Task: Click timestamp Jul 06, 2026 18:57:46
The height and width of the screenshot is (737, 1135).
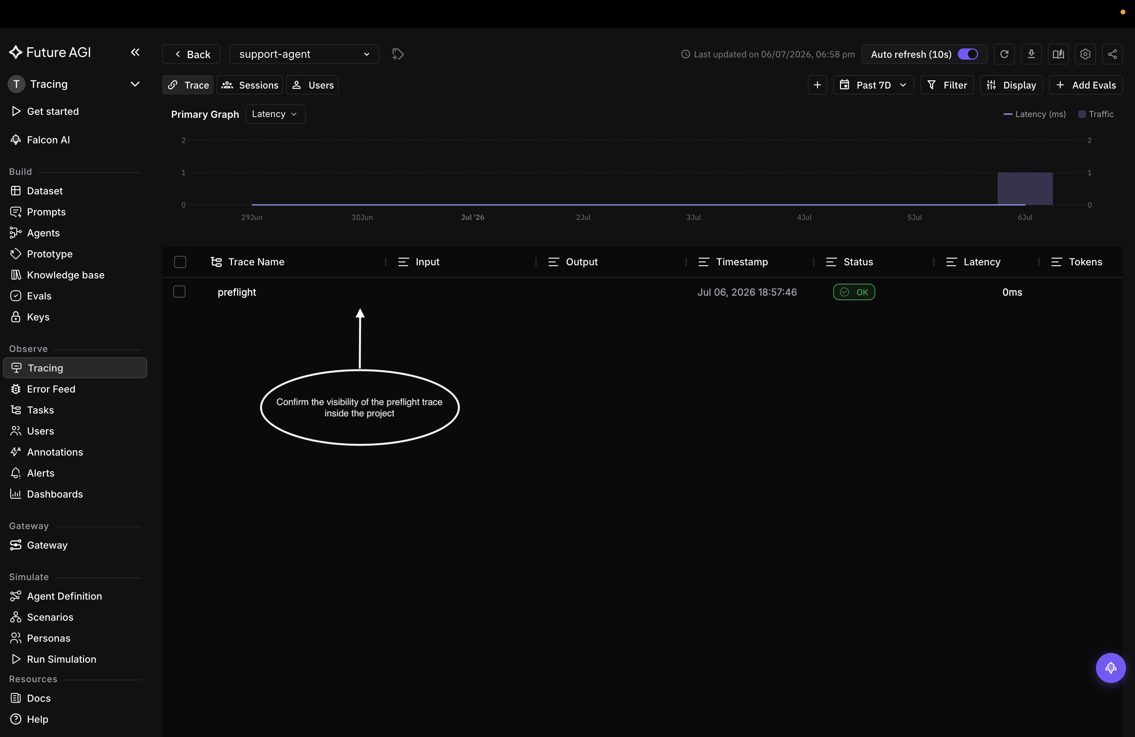Action: pyautogui.click(x=747, y=292)
